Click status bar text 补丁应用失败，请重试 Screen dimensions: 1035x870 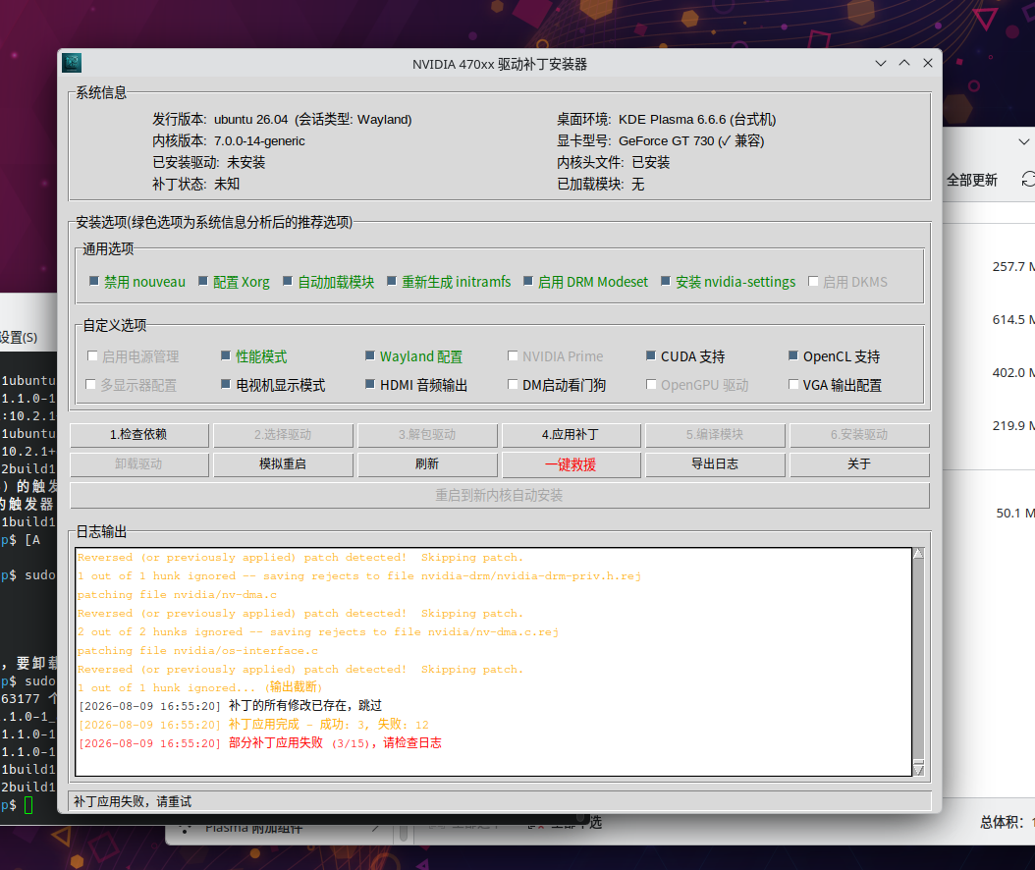133,801
